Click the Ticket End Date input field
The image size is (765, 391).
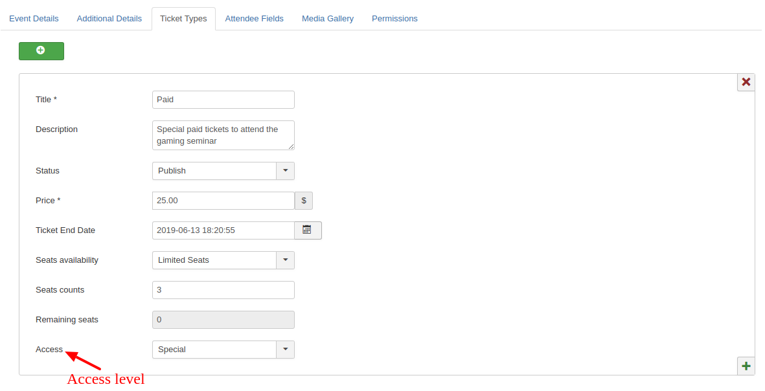click(223, 230)
